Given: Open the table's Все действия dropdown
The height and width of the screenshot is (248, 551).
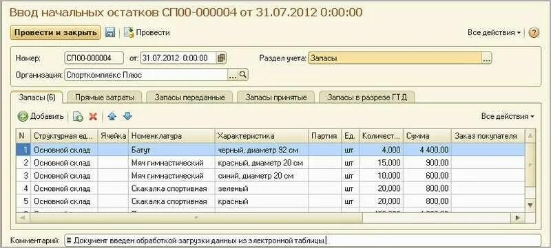Looking at the screenshot, I should point(508,116).
